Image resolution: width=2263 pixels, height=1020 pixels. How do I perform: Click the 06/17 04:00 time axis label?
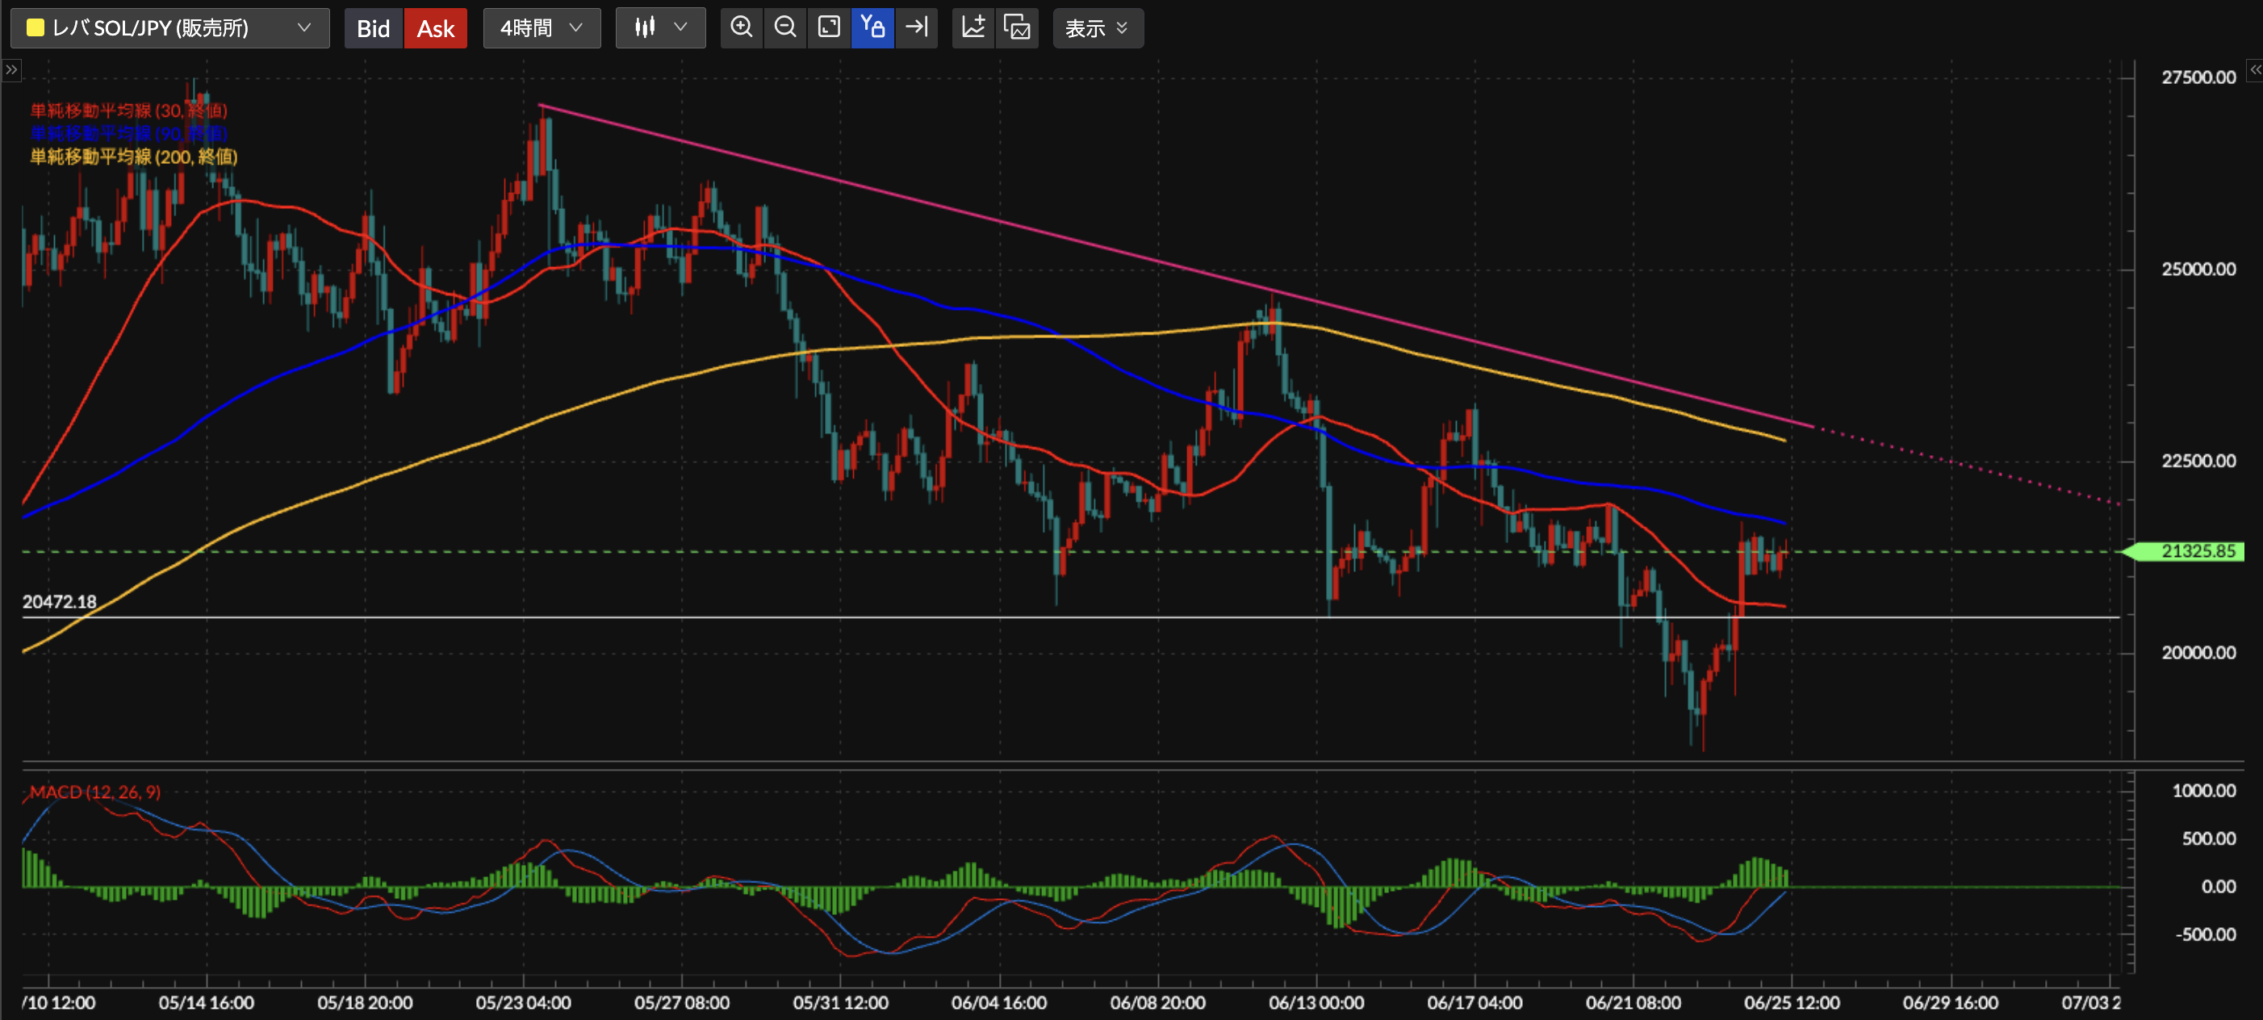coord(1475,1002)
